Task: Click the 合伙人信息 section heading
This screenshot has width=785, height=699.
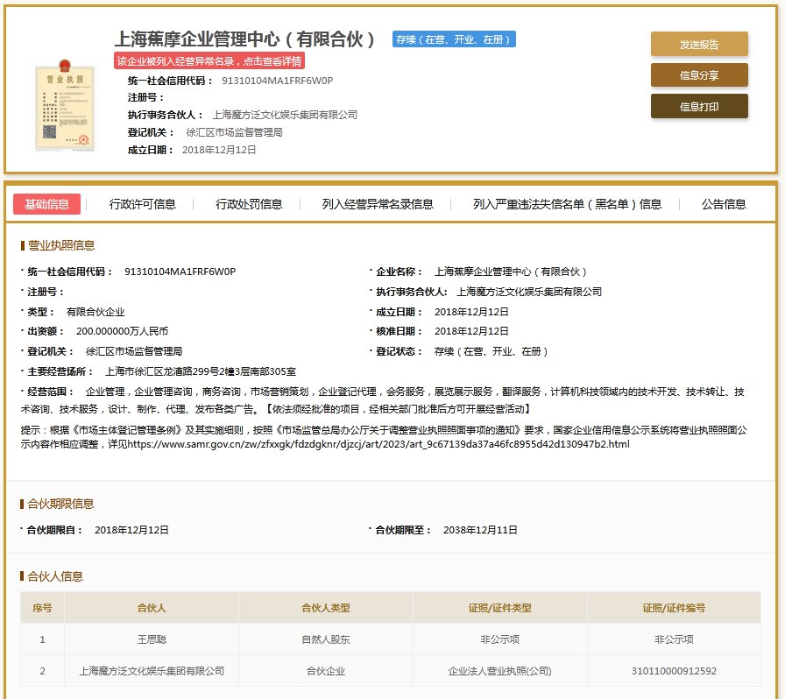Action: tap(56, 576)
